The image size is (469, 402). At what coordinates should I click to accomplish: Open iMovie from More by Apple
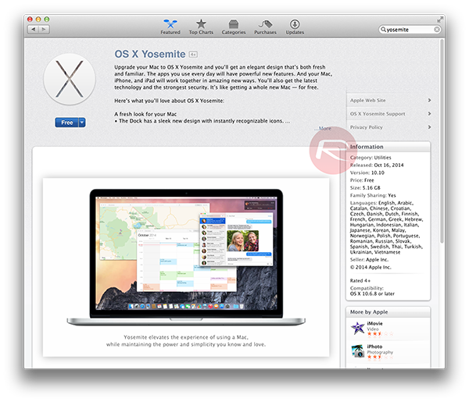pos(374,323)
